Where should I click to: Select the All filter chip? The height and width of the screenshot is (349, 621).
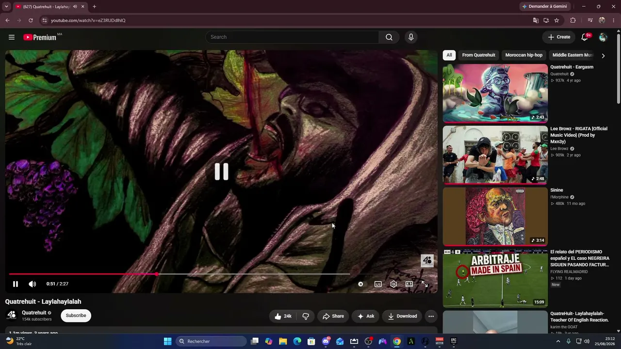(449, 55)
